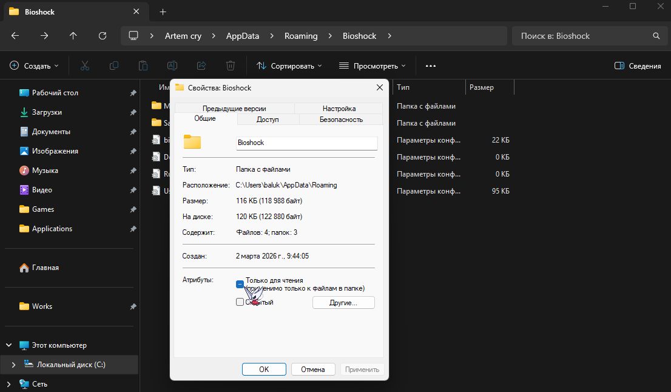Switch to Настройка tab
The height and width of the screenshot is (392, 671).
point(339,109)
